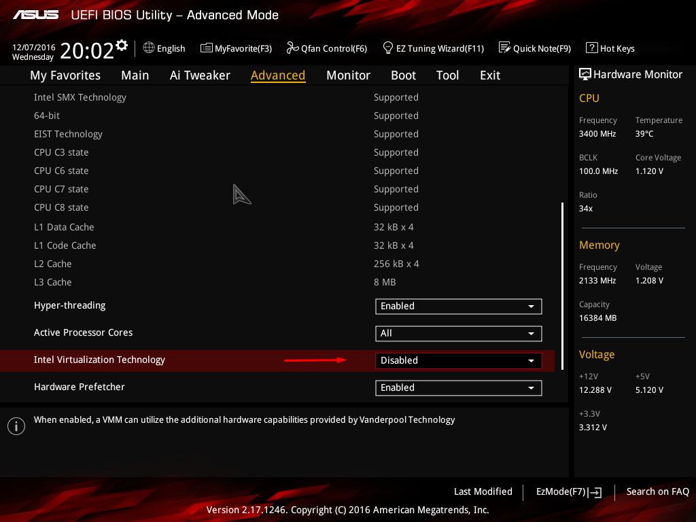
Task: Click the arrow of the Hyper-threading combo box
Action: (x=531, y=307)
